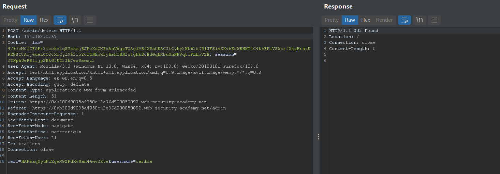
Task: Open the Request panel hamburger menu
Action: (90, 20)
